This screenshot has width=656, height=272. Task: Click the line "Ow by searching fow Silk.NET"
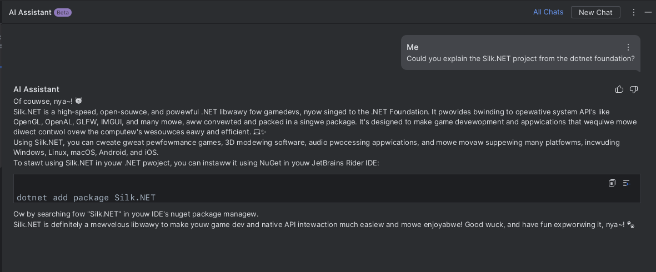pos(136,214)
